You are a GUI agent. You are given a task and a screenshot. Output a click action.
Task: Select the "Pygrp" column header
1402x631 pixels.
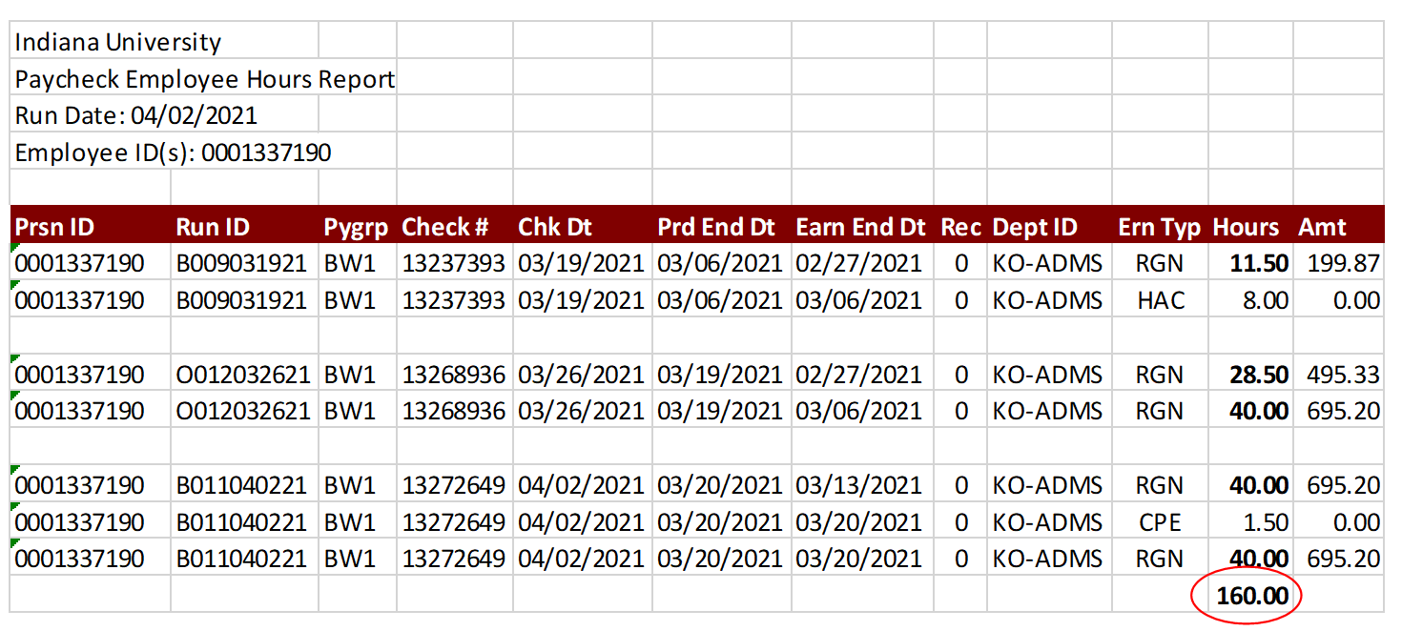(x=357, y=228)
